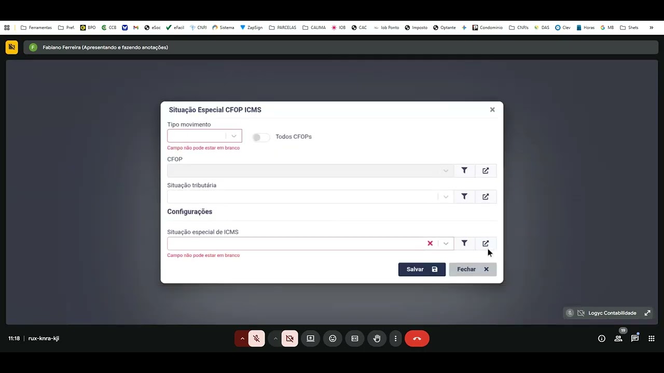Open more options three-dot menu
Screen dimensions: 664x373
pyautogui.click(x=395, y=338)
